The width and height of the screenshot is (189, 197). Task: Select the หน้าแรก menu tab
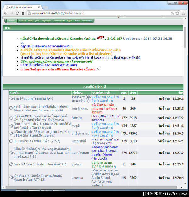12,21
